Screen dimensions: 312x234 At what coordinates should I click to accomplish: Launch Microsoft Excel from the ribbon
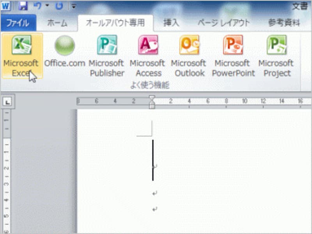22,56
